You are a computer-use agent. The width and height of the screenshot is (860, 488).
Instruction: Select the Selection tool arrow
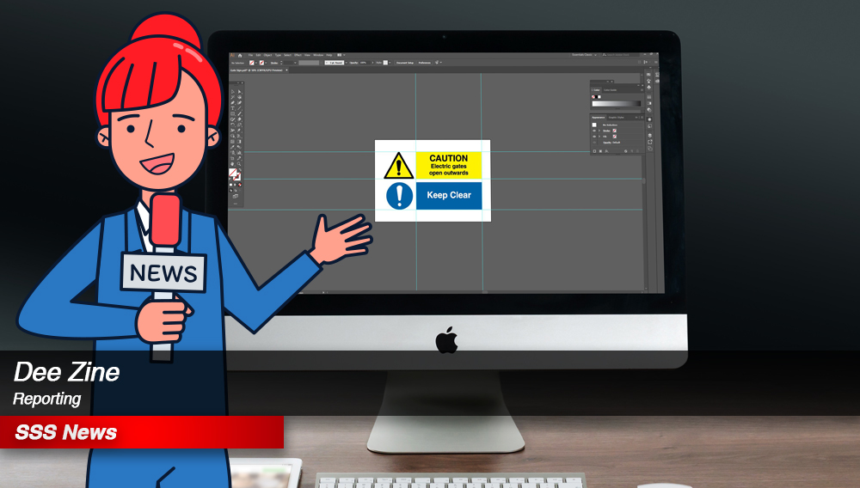232,91
